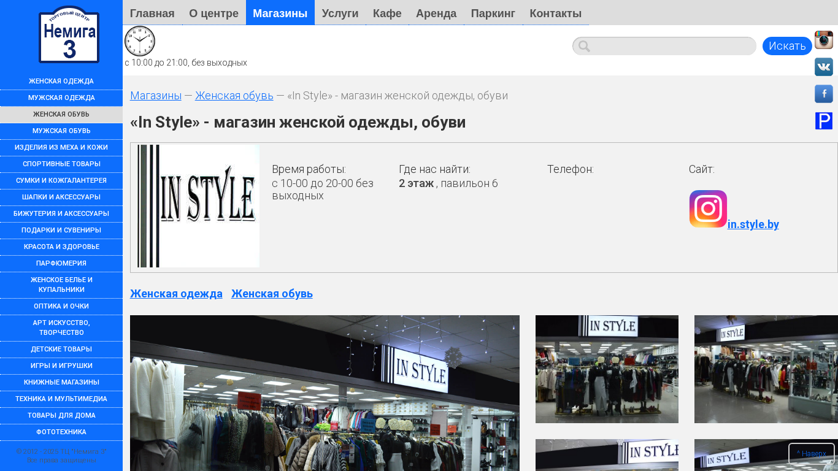The image size is (838, 471).
Task: Open the top middle In Style gallery photo
Action: pos(607,369)
